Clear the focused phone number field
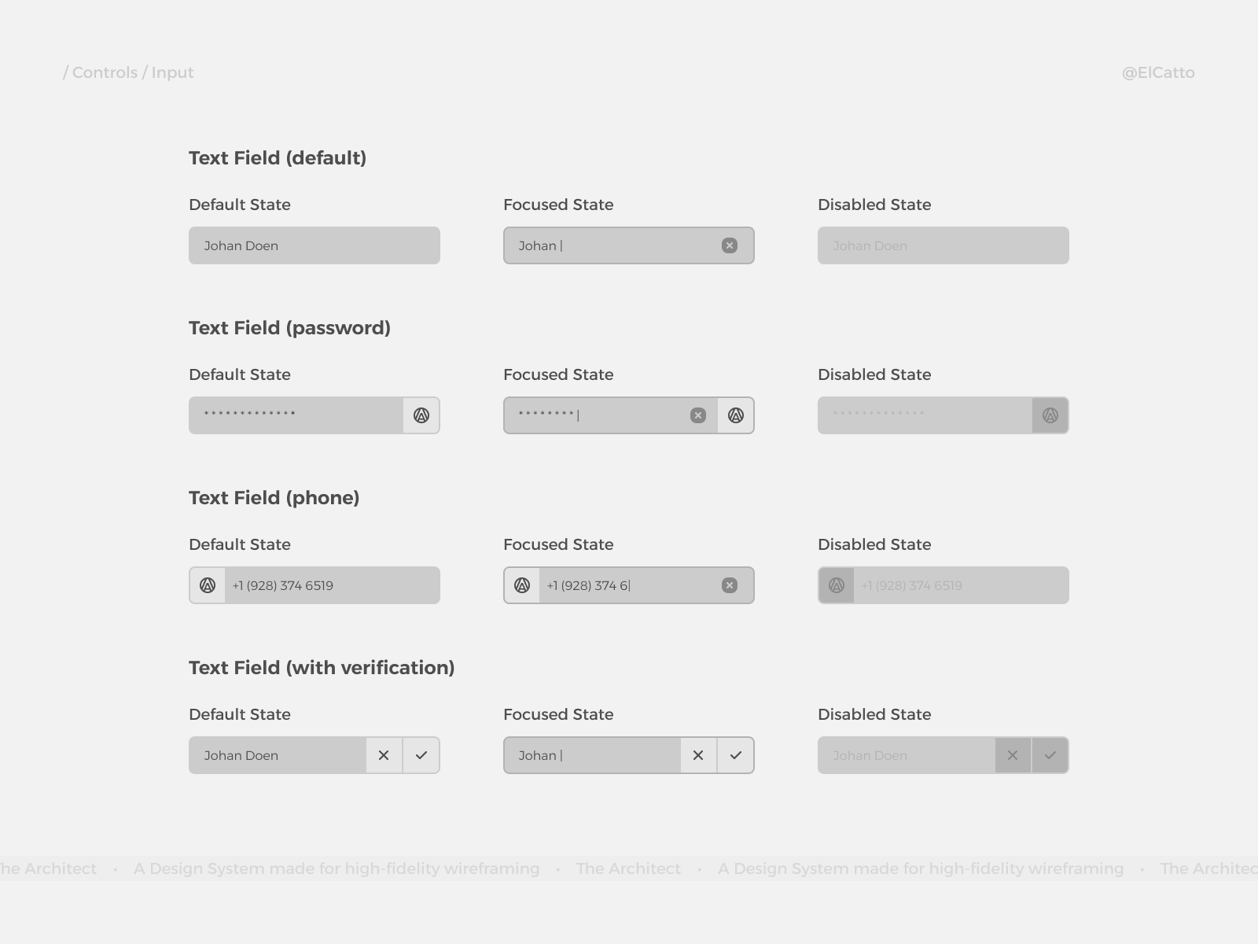 [730, 585]
